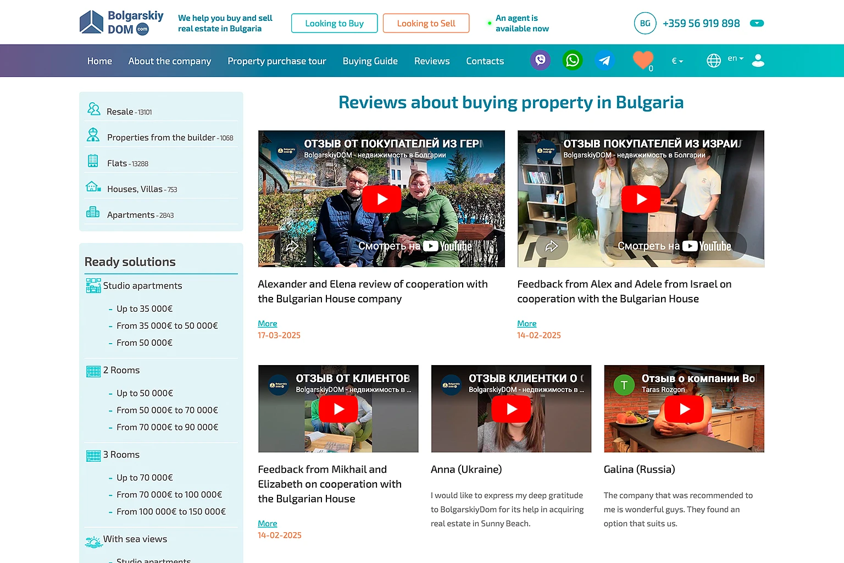
Task: Open Resale - 13101 listings
Action: [x=129, y=112]
